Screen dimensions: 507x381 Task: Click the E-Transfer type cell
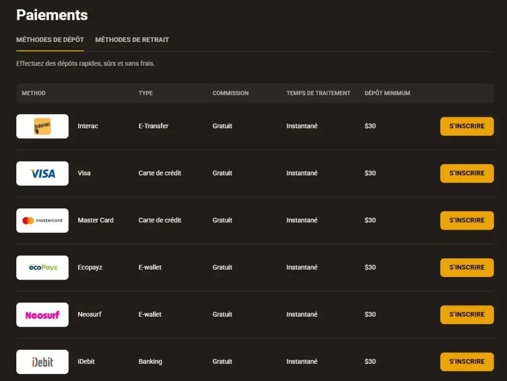pos(153,126)
